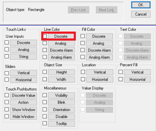Check the Action checkbox
The width and height of the screenshot is (156, 131).
pyautogui.click(x=7, y=102)
